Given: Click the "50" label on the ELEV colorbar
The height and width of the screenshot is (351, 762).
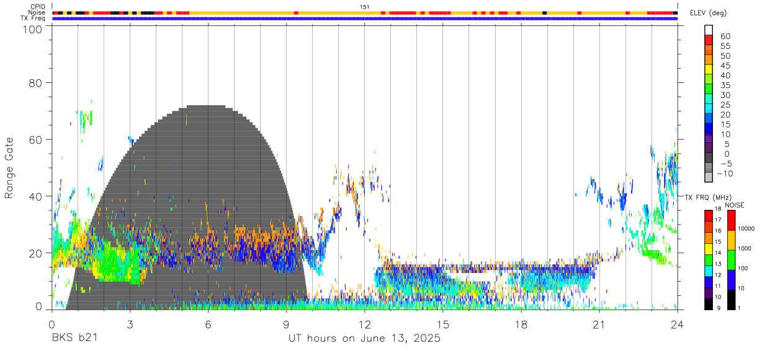Looking at the screenshot, I should (x=725, y=56).
